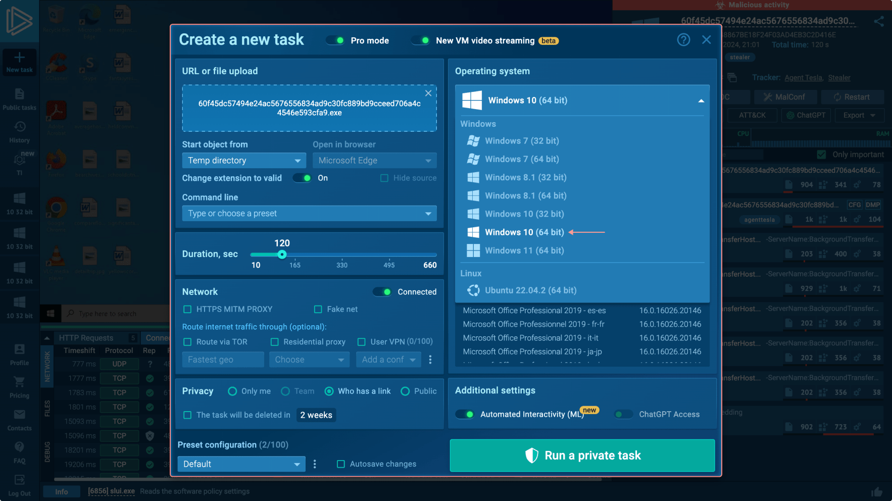Select the Public privacy radio button
892x501 pixels.
tap(405, 391)
